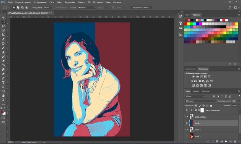Open the Файл menu
This screenshot has width=241, height=144.
[10, 2]
